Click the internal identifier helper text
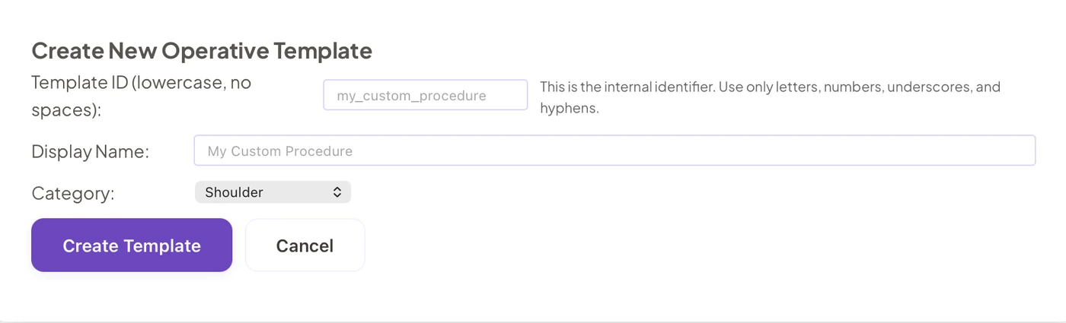This screenshot has width=1066, height=323. (x=770, y=97)
